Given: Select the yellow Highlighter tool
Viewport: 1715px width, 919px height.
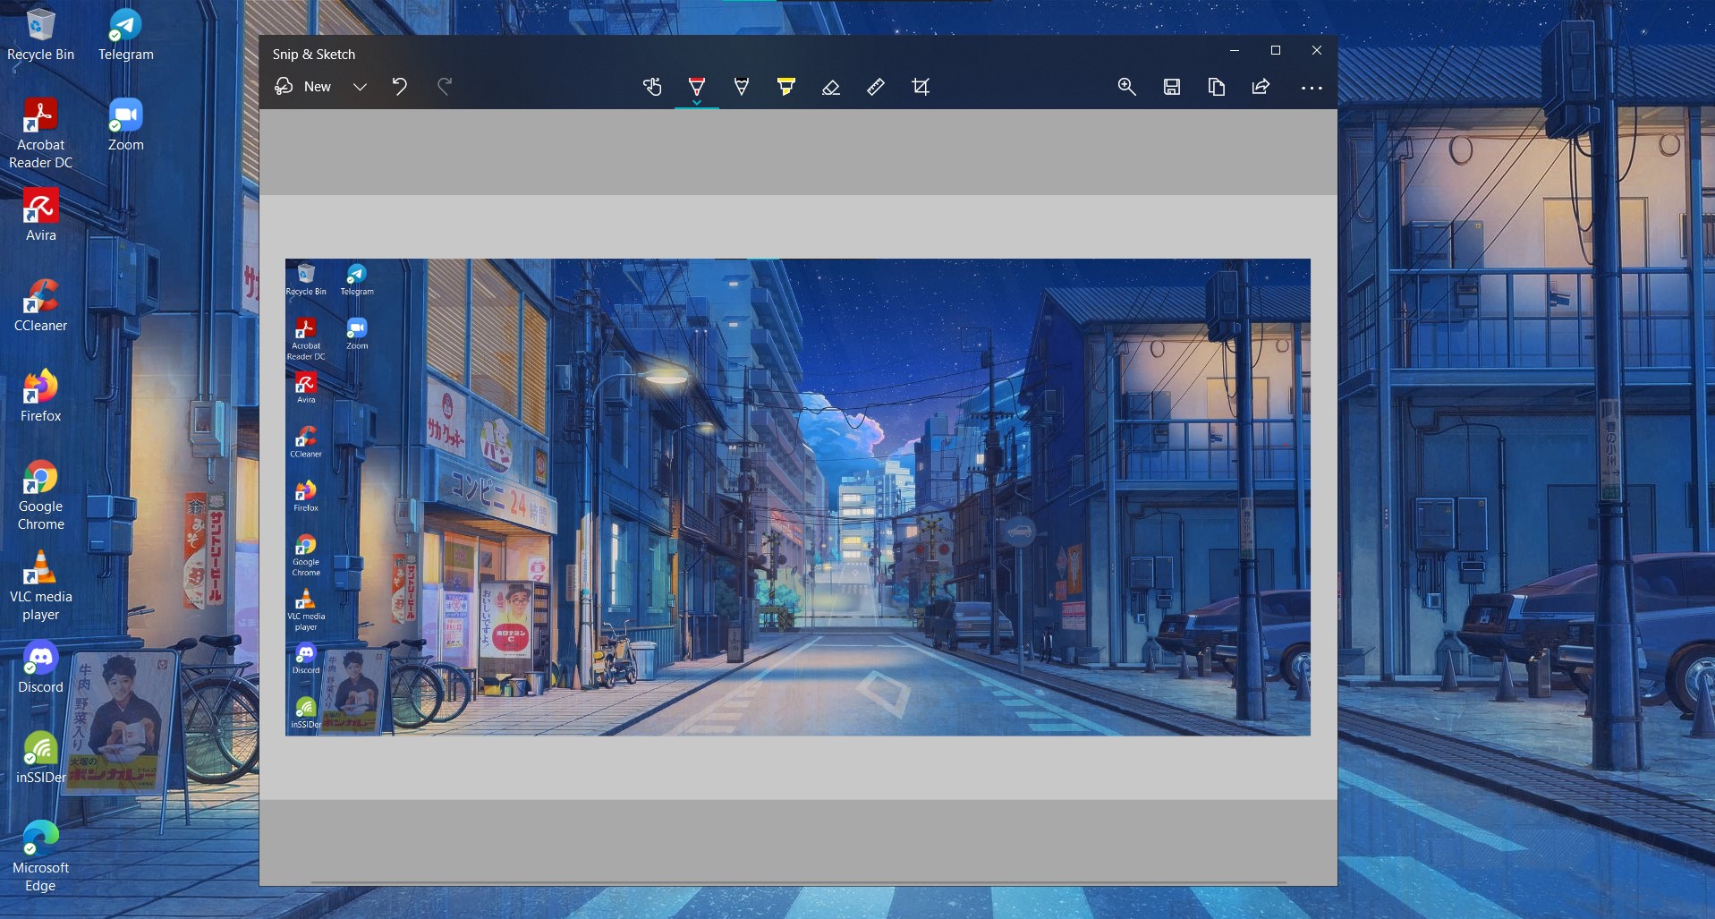Looking at the screenshot, I should [785, 87].
